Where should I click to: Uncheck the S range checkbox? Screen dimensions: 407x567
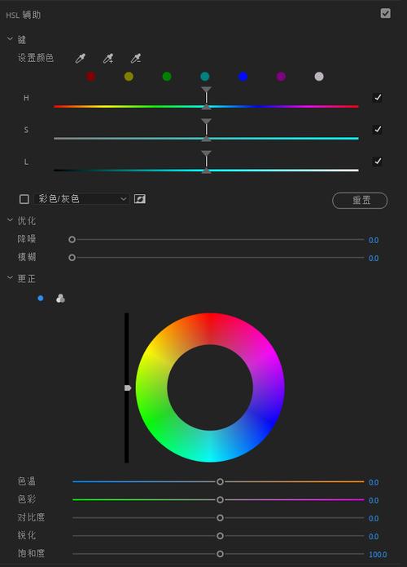pyautogui.click(x=378, y=130)
